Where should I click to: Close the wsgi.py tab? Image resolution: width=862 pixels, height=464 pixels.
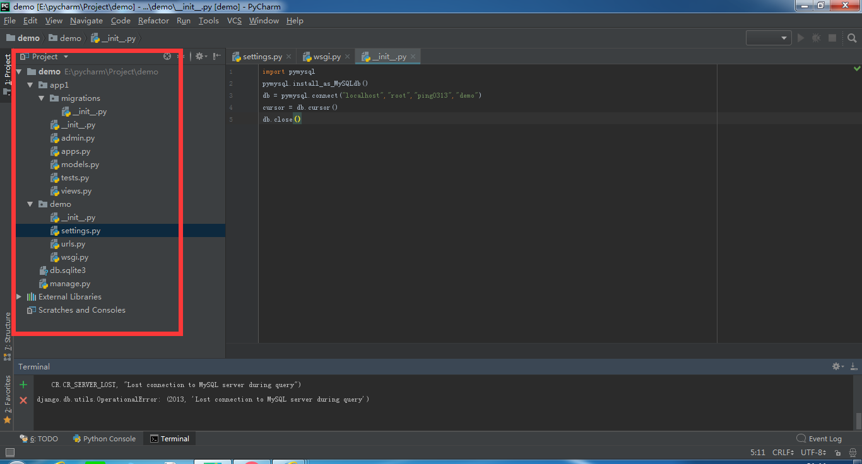pyautogui.click(x=347, y=57)
